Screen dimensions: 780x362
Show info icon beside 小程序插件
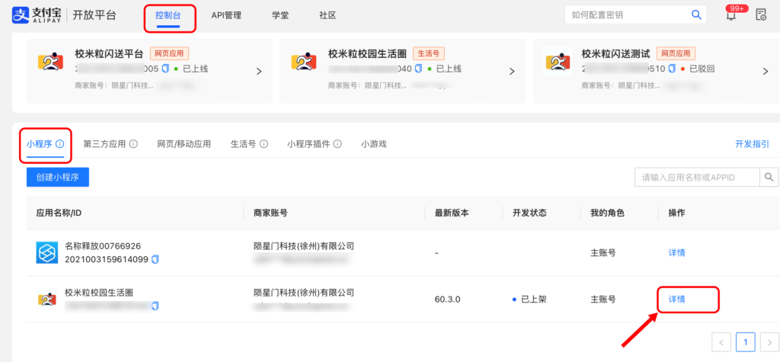(x=337, y=144)
